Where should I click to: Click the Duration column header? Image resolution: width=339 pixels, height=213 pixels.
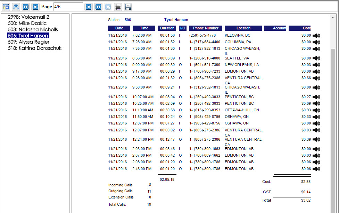click(167, 28)
